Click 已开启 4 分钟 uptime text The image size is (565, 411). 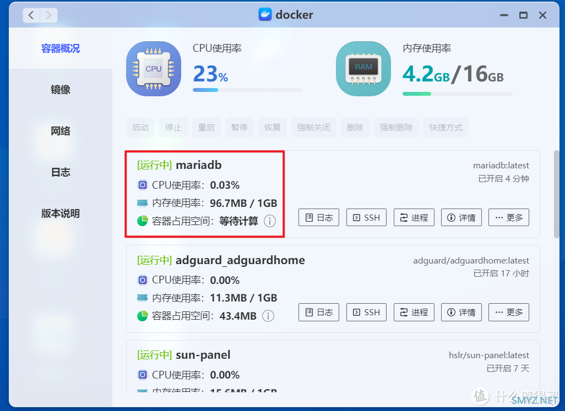(504, 178)
